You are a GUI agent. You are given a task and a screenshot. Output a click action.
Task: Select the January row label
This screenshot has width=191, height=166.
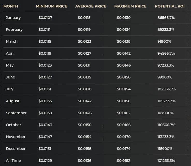point(13,18)
